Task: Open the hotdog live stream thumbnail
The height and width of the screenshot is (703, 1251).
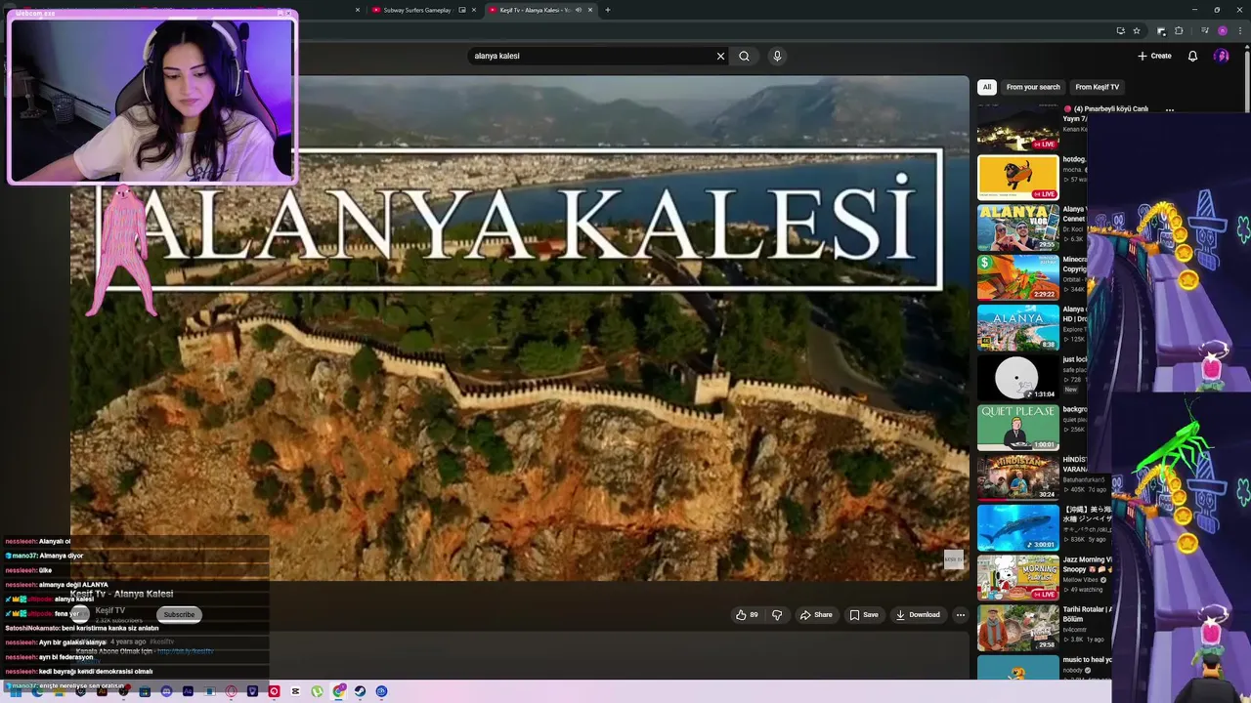Action: (x=1017, y=177)
